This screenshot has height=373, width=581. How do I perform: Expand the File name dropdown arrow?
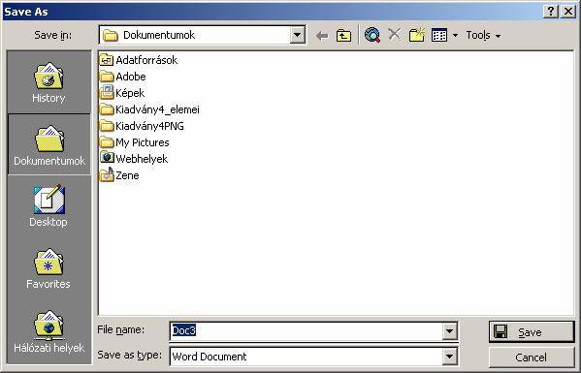pos(449,331)
